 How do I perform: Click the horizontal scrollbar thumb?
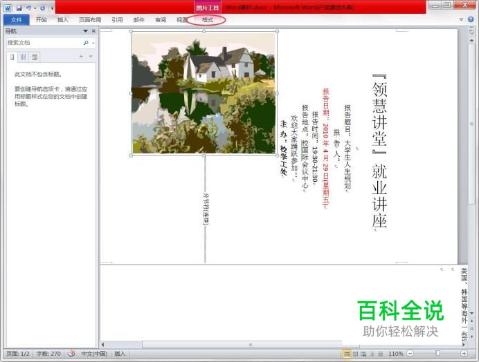tap(251, 345)
